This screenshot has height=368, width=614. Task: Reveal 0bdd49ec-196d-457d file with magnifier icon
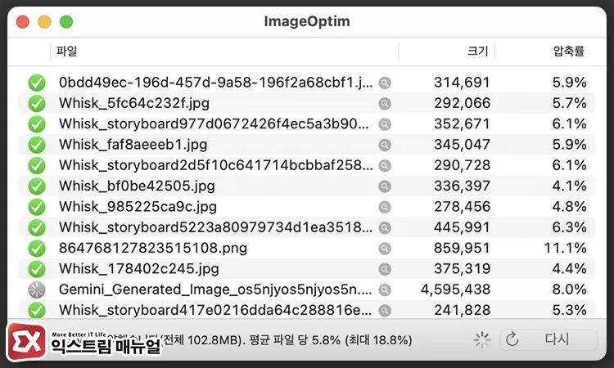(x=385, y=83)
